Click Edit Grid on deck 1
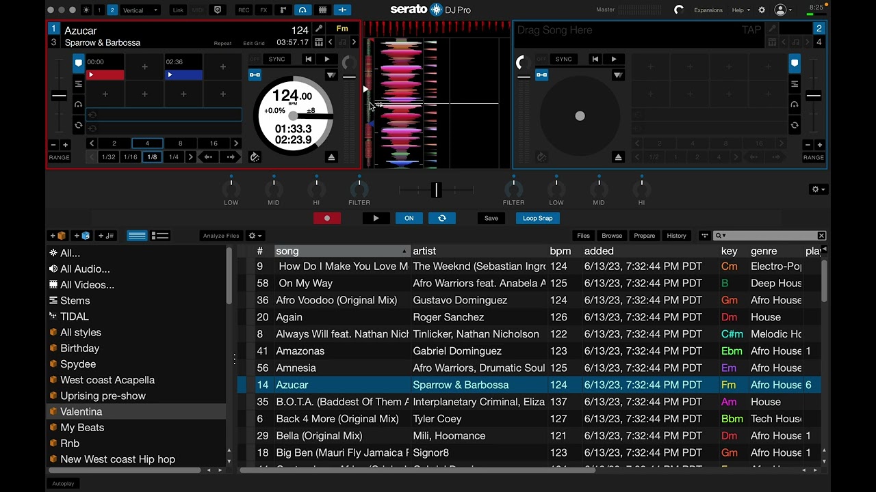 click(254, 43)
